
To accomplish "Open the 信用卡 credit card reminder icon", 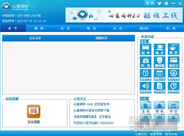I will click(x=174, y=62).
